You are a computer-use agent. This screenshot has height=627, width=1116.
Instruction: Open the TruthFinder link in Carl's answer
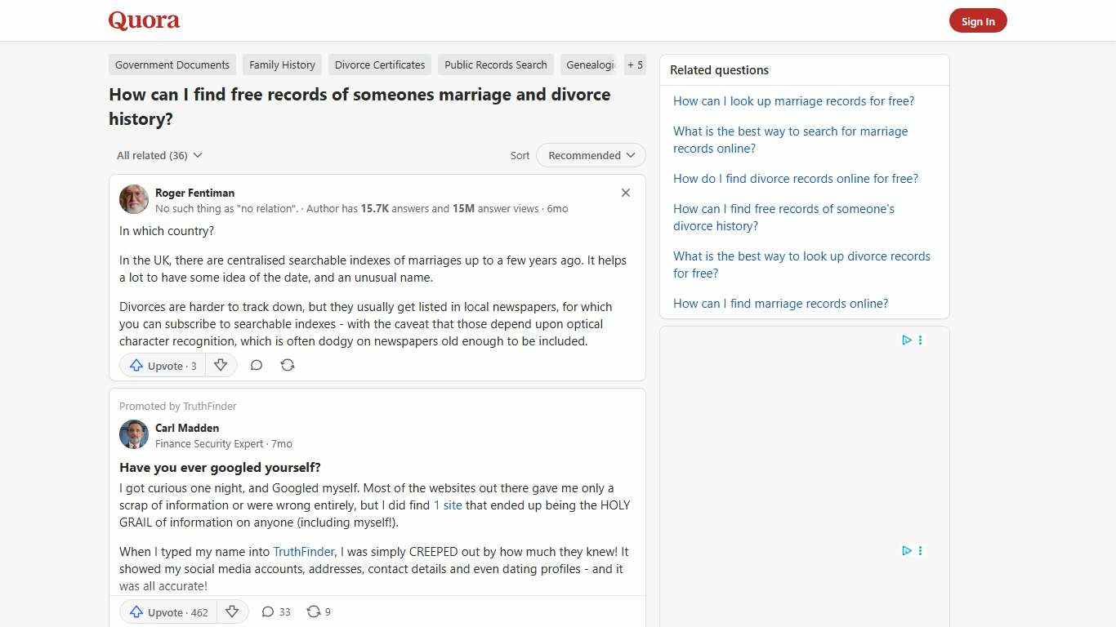303,551
